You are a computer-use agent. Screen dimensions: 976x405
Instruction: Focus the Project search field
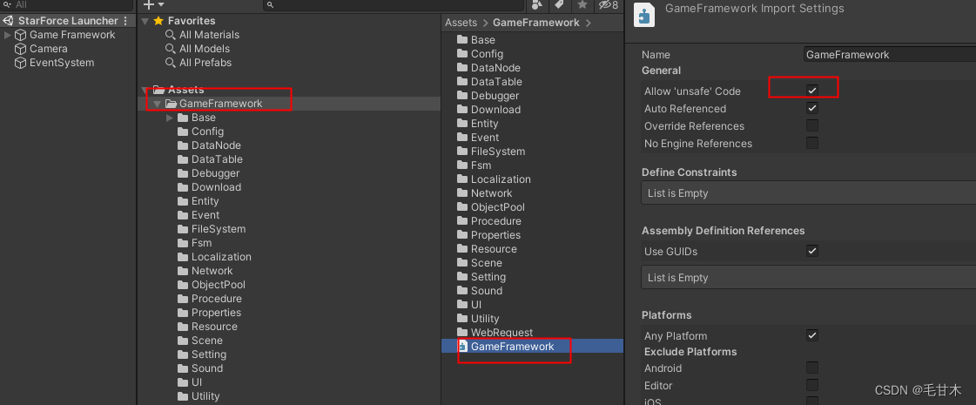(394, 5)
